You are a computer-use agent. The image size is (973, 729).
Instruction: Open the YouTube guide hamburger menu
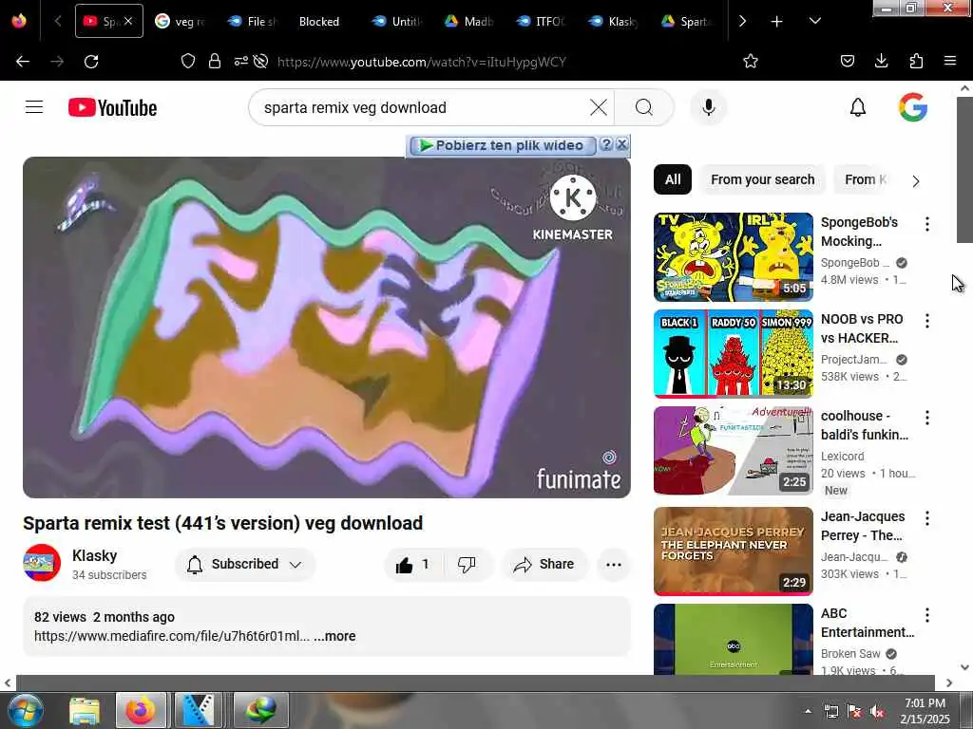(x=34, y=107)
